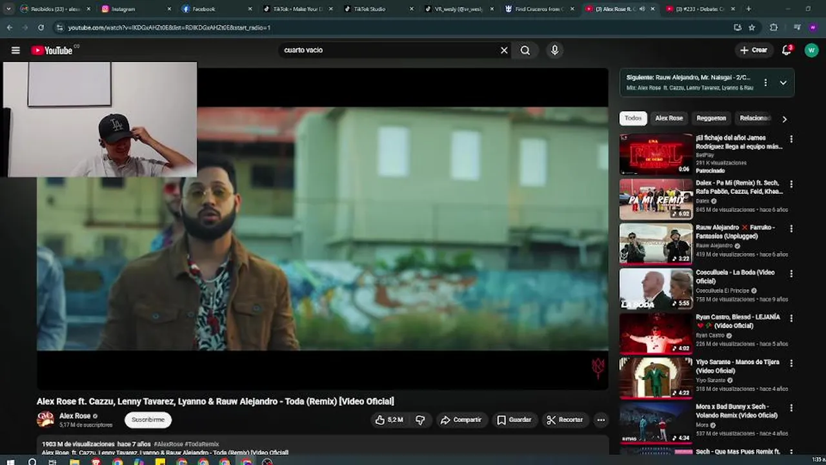This screenshot has height=465, width=826.
Task: Open the Yiyo Sarante Manos de Tijera thumbnail
Action: pyautogui.click(x=656, y=378)
